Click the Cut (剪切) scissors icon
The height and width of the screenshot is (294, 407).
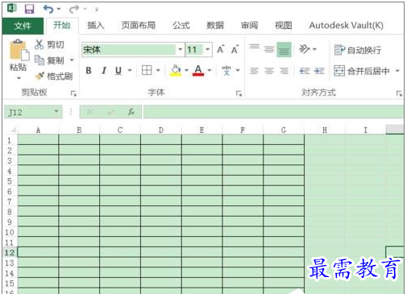click(39, 44)
